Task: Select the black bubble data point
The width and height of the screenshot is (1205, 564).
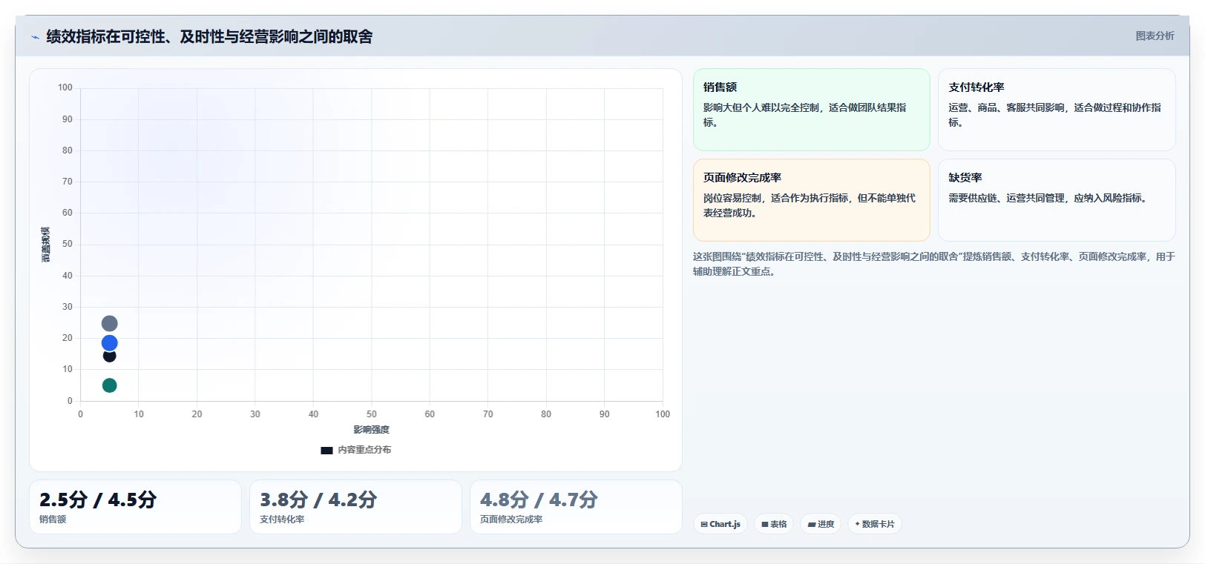Action: click(109, 356)
